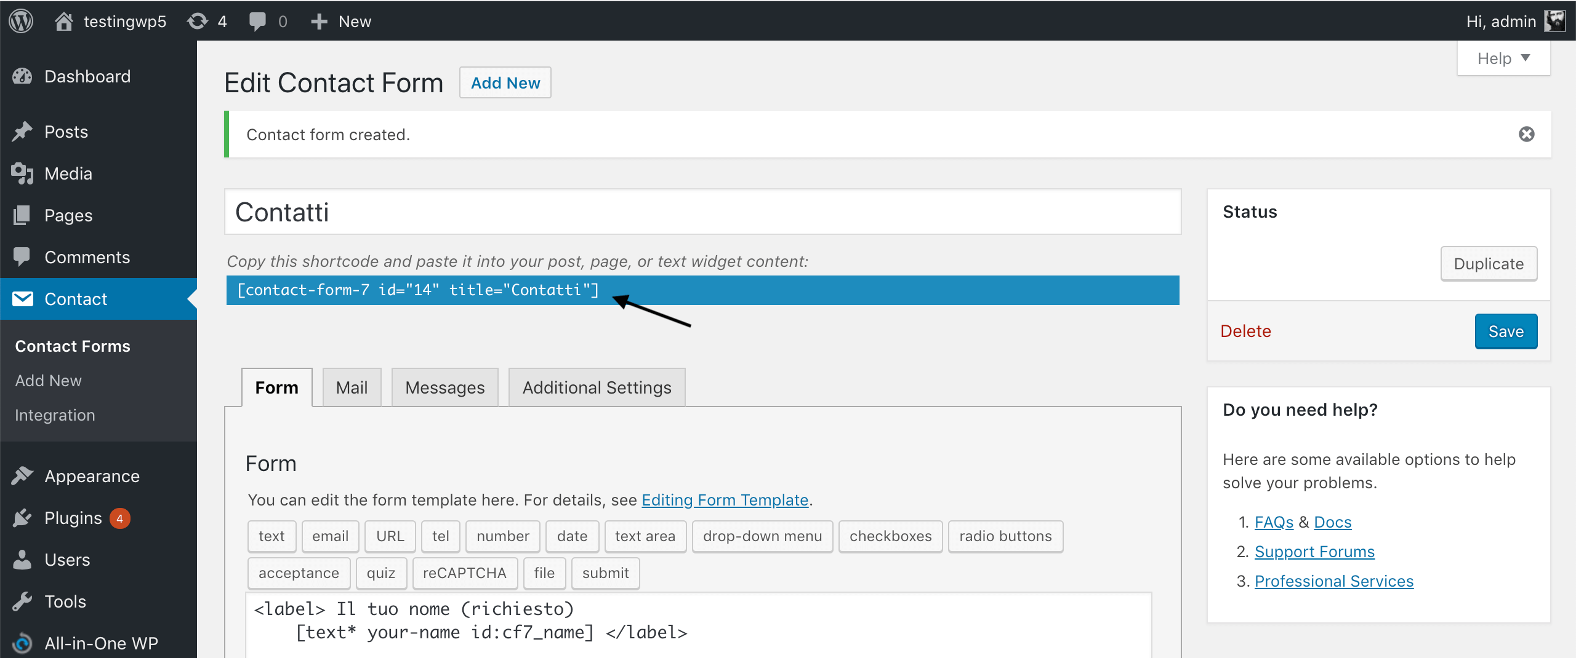
Task: Open Media via the camera icon
Action: click(22, 173)
